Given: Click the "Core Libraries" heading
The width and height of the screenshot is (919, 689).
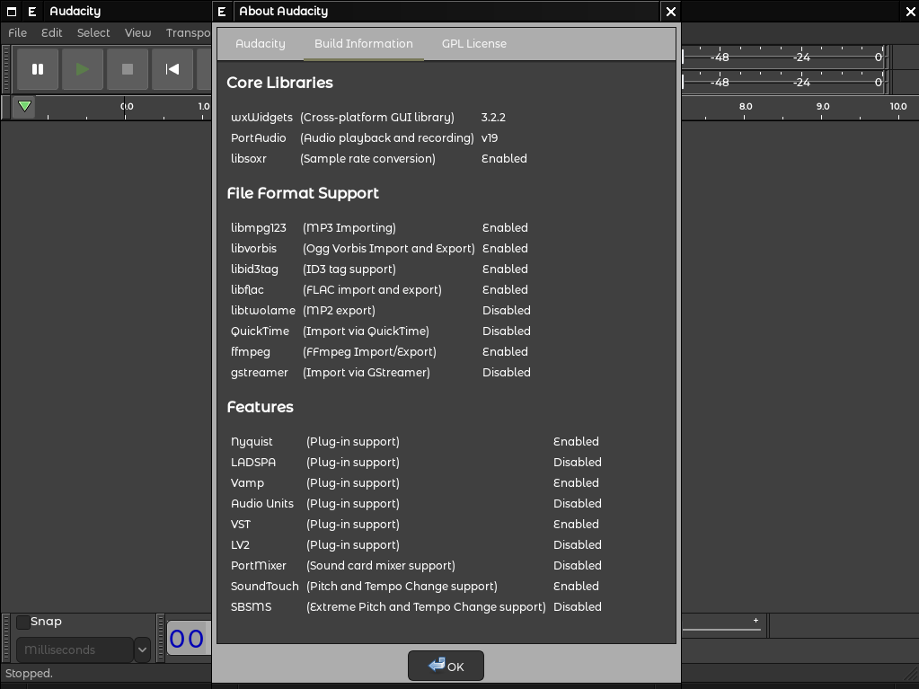Looking at the screenshot, I should [279, 83].
